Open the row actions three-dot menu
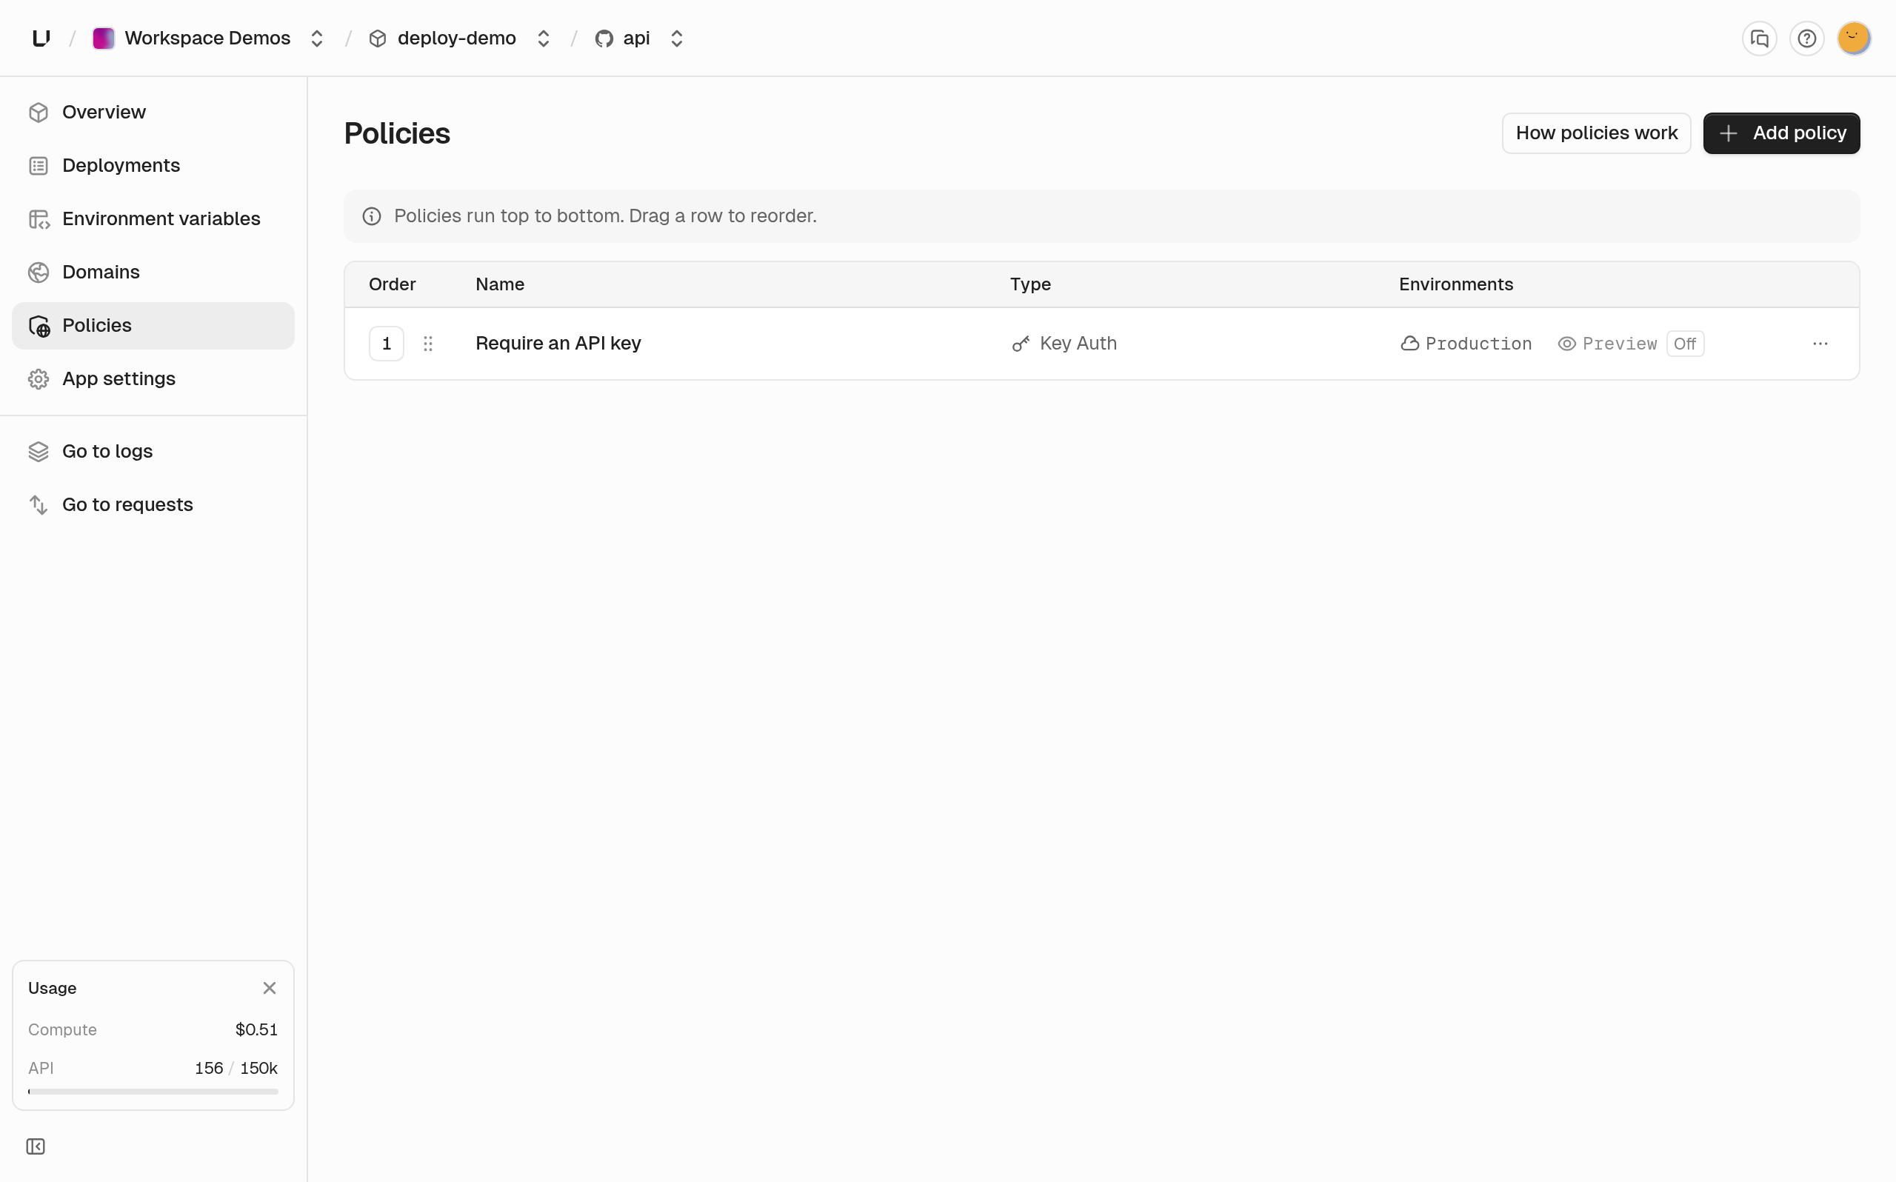 (1820, 344)
